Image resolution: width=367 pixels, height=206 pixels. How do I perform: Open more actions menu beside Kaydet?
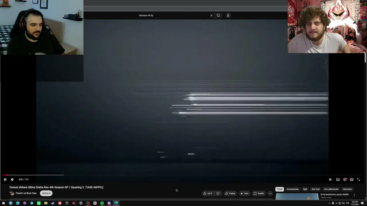(x=270, y=193)
